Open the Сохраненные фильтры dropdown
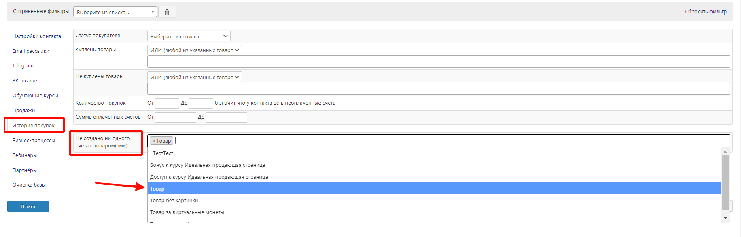The image size is (741, 237). pyautogui.click(x=115, y=12)
